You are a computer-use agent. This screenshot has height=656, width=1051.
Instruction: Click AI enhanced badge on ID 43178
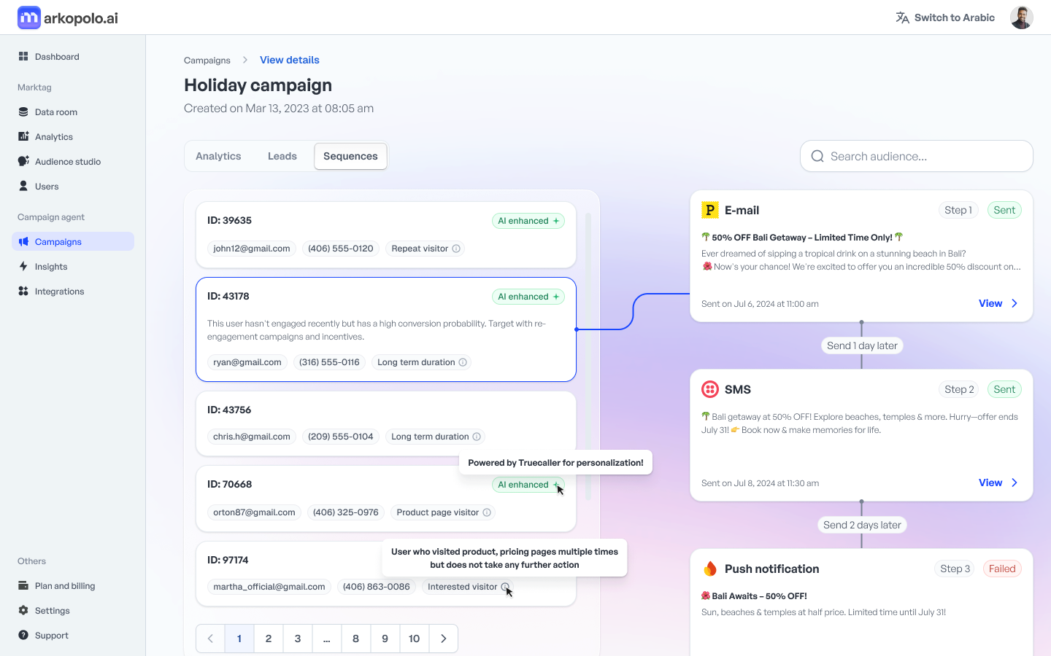528,297
